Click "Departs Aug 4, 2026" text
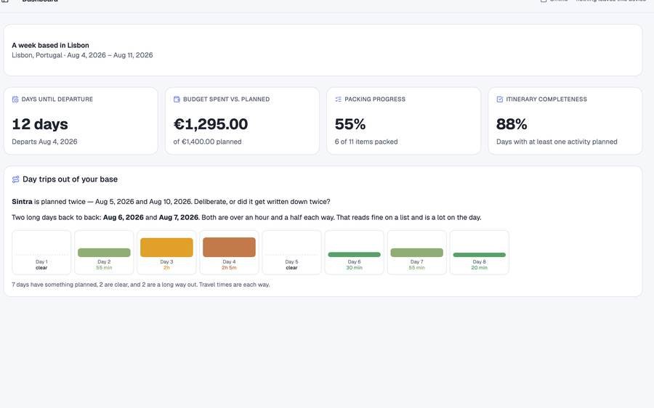This screenshot has height=408, width=654. pos(44,142)
